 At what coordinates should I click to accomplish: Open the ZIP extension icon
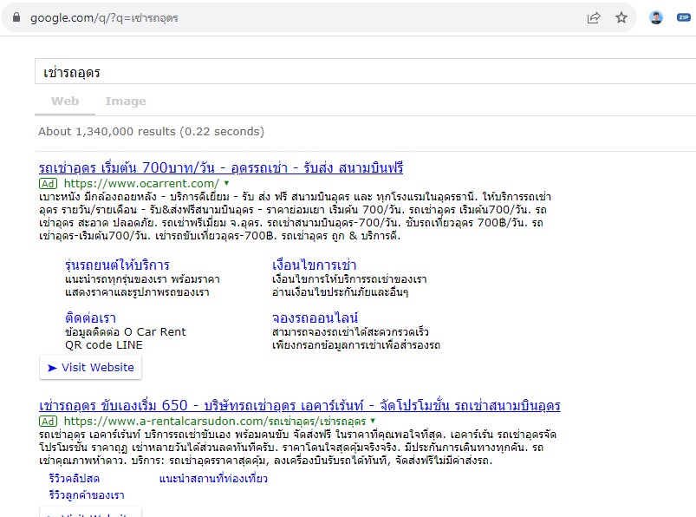[x=684, y=17]
